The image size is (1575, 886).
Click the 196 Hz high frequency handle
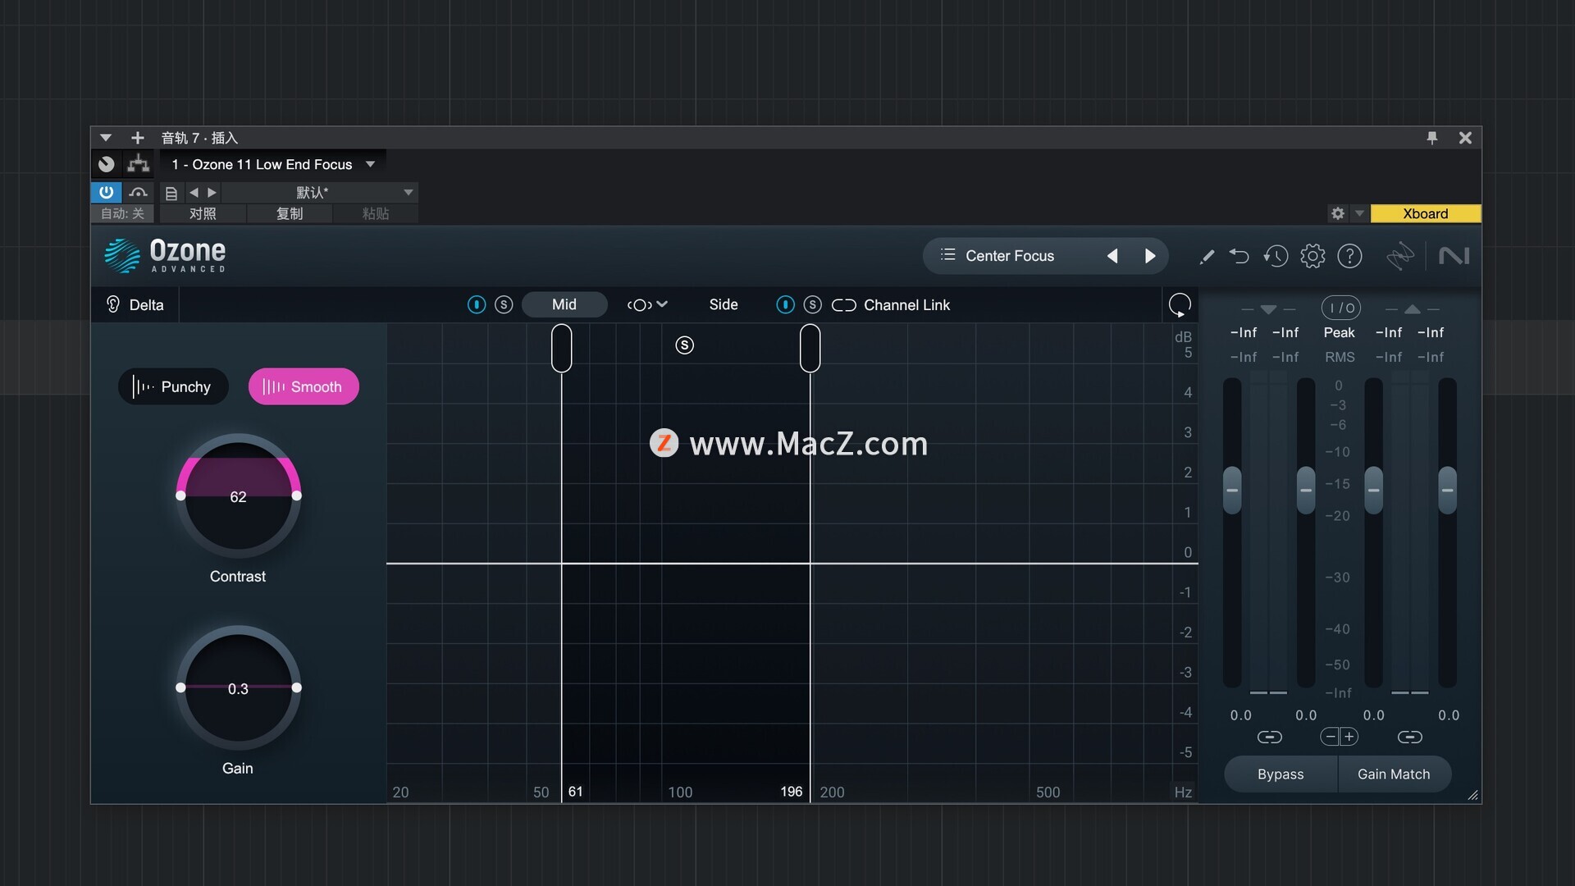coord(810,348)
